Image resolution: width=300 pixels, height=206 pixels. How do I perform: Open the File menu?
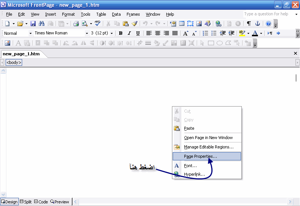9,14
